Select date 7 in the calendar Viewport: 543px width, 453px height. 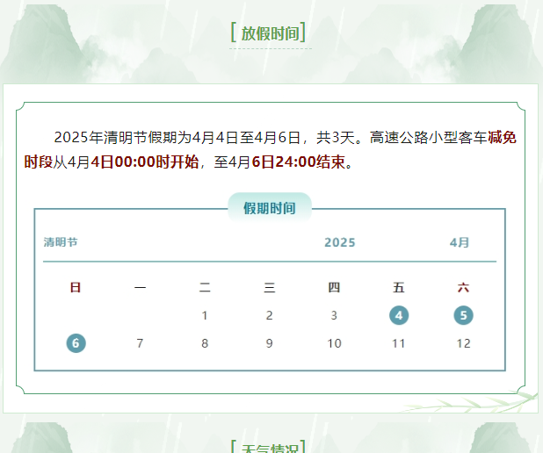tap(140, 343)
